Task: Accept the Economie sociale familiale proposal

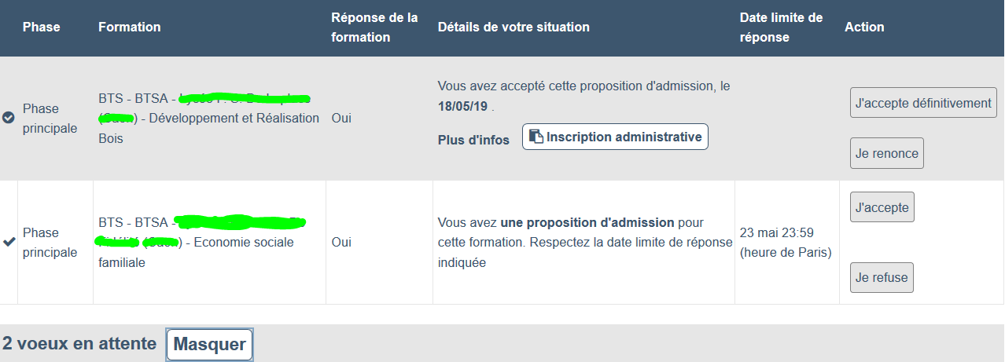Action: point(882,207)
